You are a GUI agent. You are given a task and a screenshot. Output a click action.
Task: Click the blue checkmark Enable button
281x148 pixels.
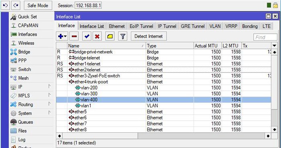87,36
